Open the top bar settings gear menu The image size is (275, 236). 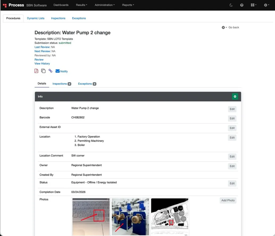266,5
